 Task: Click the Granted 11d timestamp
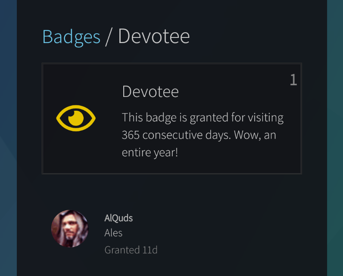[131, 250]
